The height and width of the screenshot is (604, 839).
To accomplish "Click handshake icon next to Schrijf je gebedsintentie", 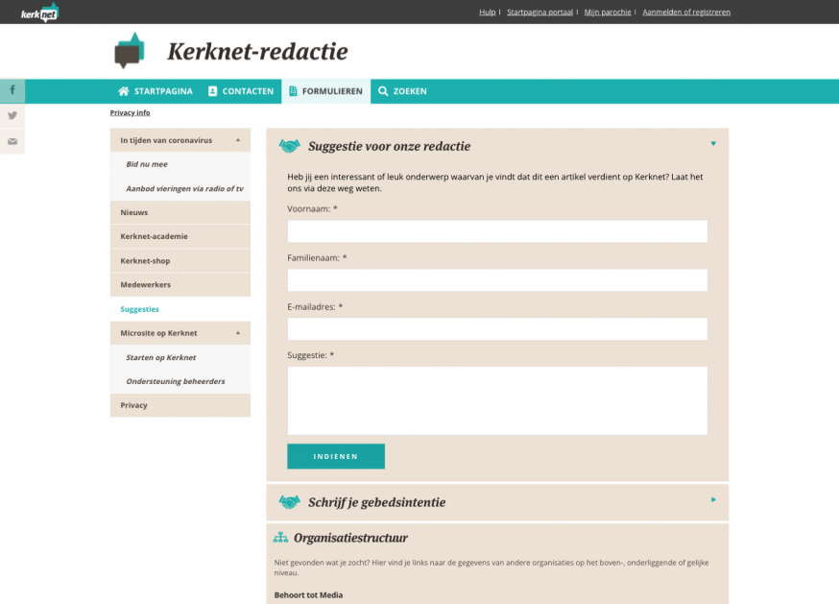I will (290, 501).
